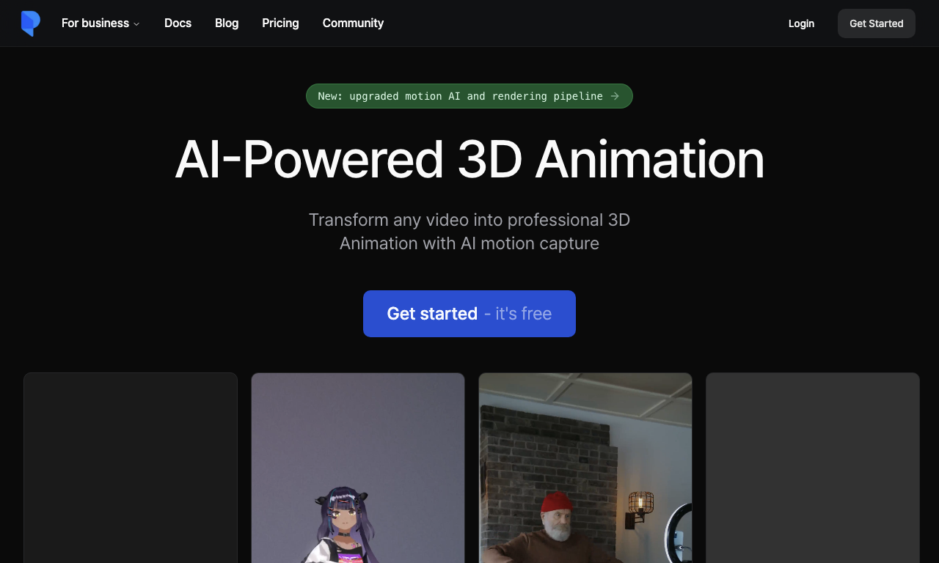Click the header Get Started button
Image resolution: width=939 pixels, height=563 pixels.
tap(877, 23)
